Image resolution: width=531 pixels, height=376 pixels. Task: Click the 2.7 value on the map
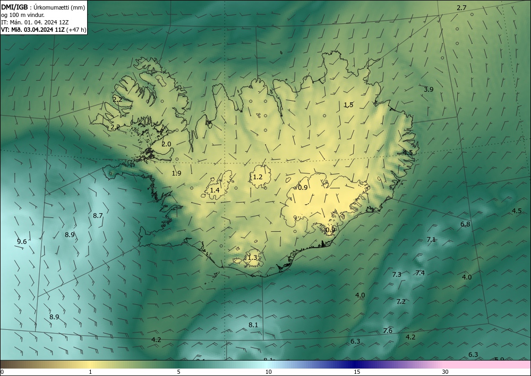point(461,8)
